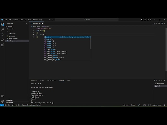Close the terminal panel
Image resolution: width=167 pixels, height=125 pixels.
pyautogui.click(x=165, y=80)
